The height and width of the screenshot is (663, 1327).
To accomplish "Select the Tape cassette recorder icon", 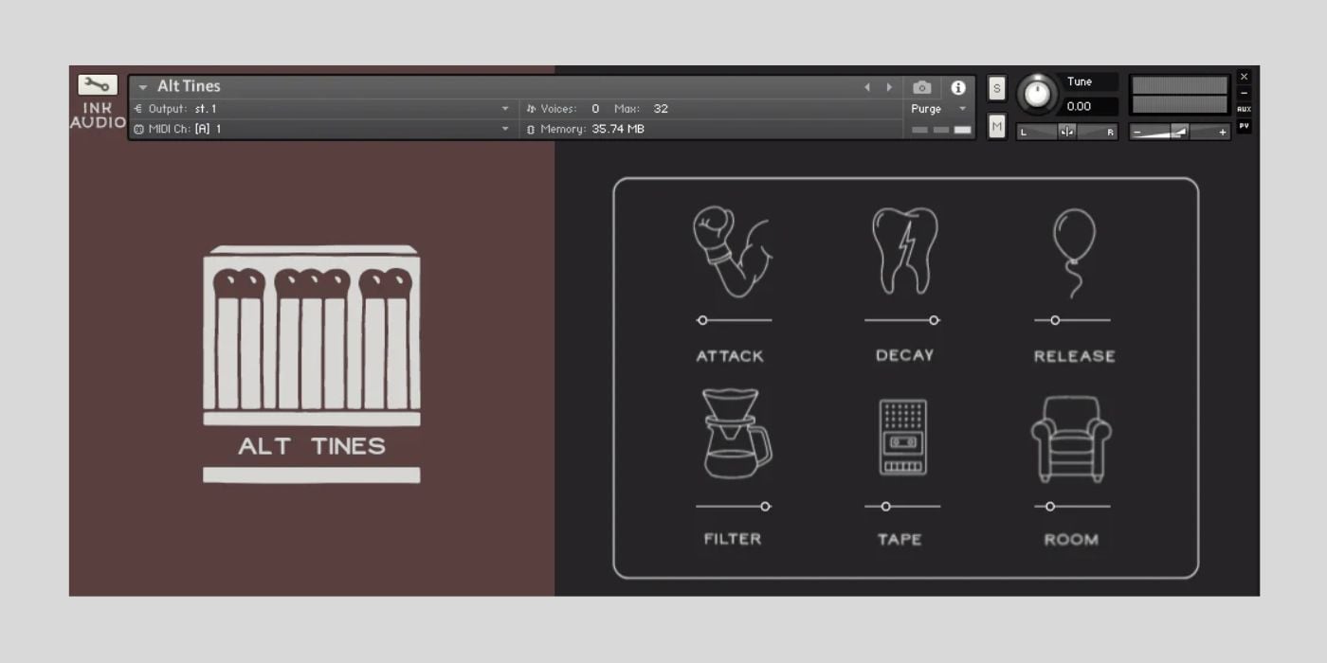I will click(x=902, y=438).
